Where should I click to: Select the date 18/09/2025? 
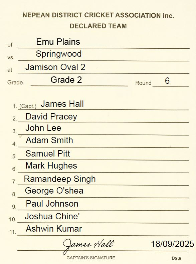click(x=173, y=244)
